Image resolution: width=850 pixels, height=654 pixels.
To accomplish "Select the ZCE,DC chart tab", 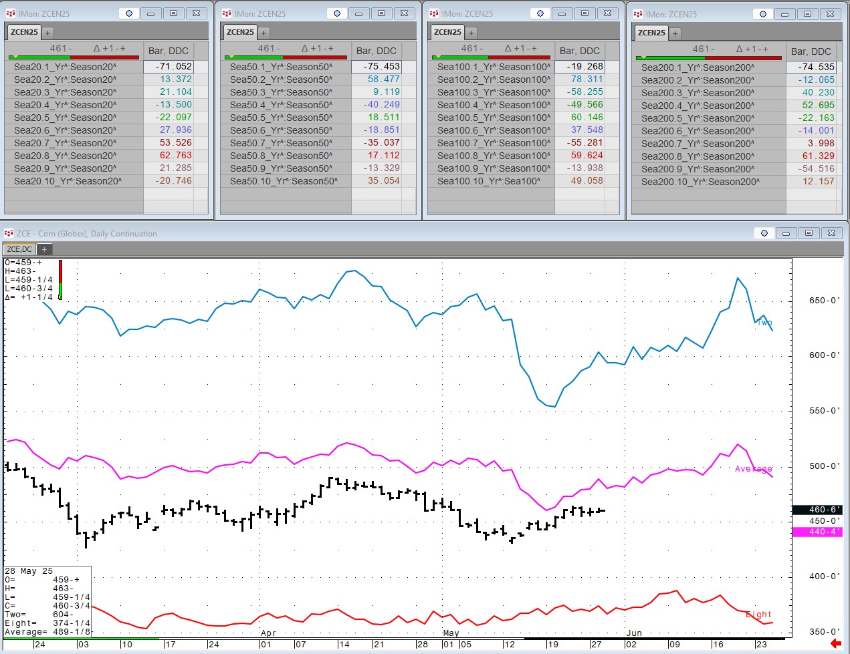I will tap(19, 249).
